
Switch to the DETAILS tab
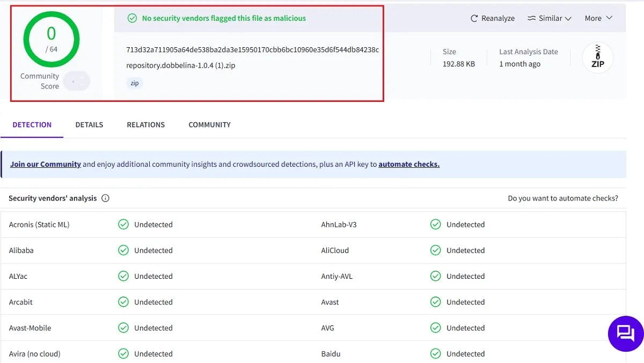point(89,125)
